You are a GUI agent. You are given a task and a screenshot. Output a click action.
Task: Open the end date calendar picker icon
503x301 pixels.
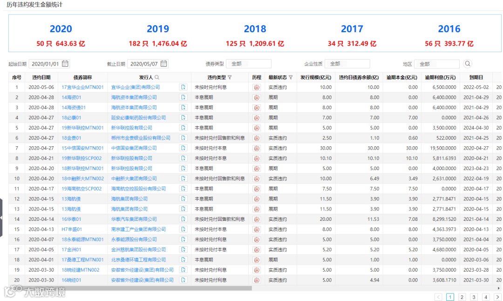click(163, 63)
